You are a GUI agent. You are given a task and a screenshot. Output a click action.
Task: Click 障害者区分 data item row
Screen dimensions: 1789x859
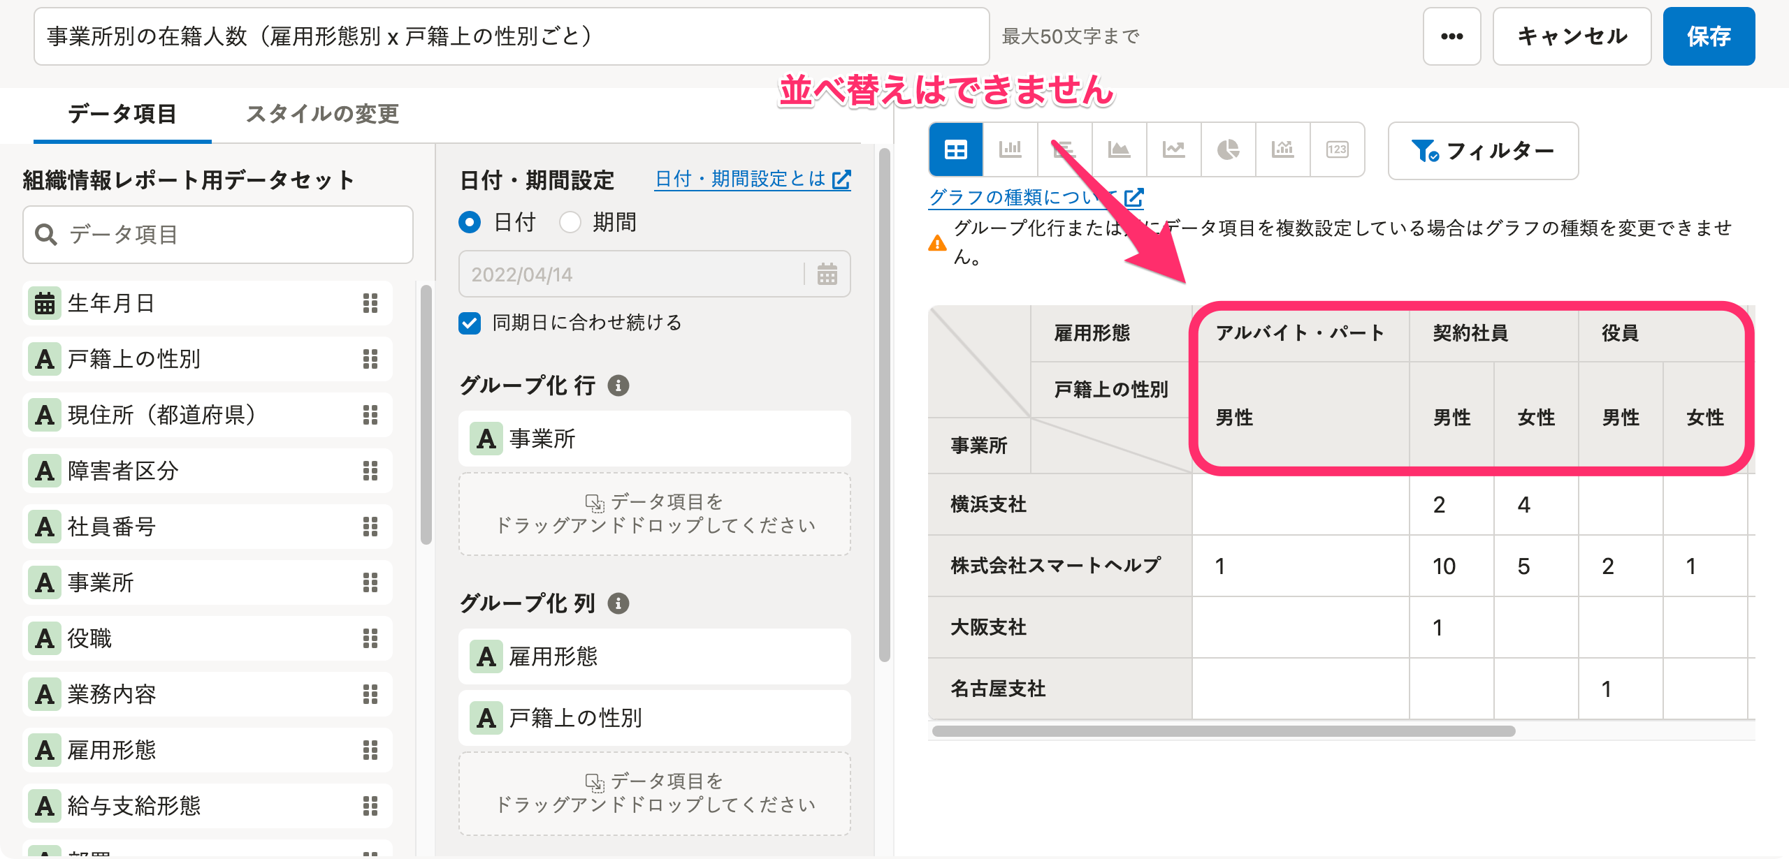tap(208, 471)
